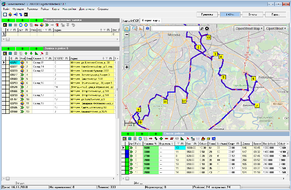Screen dimensions: 291x190
Task: Click the red minus icon in trips list toolbar
Action: point(166,139)
